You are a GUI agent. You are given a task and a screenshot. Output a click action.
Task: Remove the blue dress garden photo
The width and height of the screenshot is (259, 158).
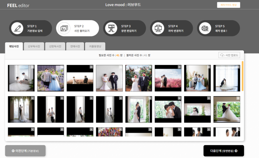click(62, 67)
